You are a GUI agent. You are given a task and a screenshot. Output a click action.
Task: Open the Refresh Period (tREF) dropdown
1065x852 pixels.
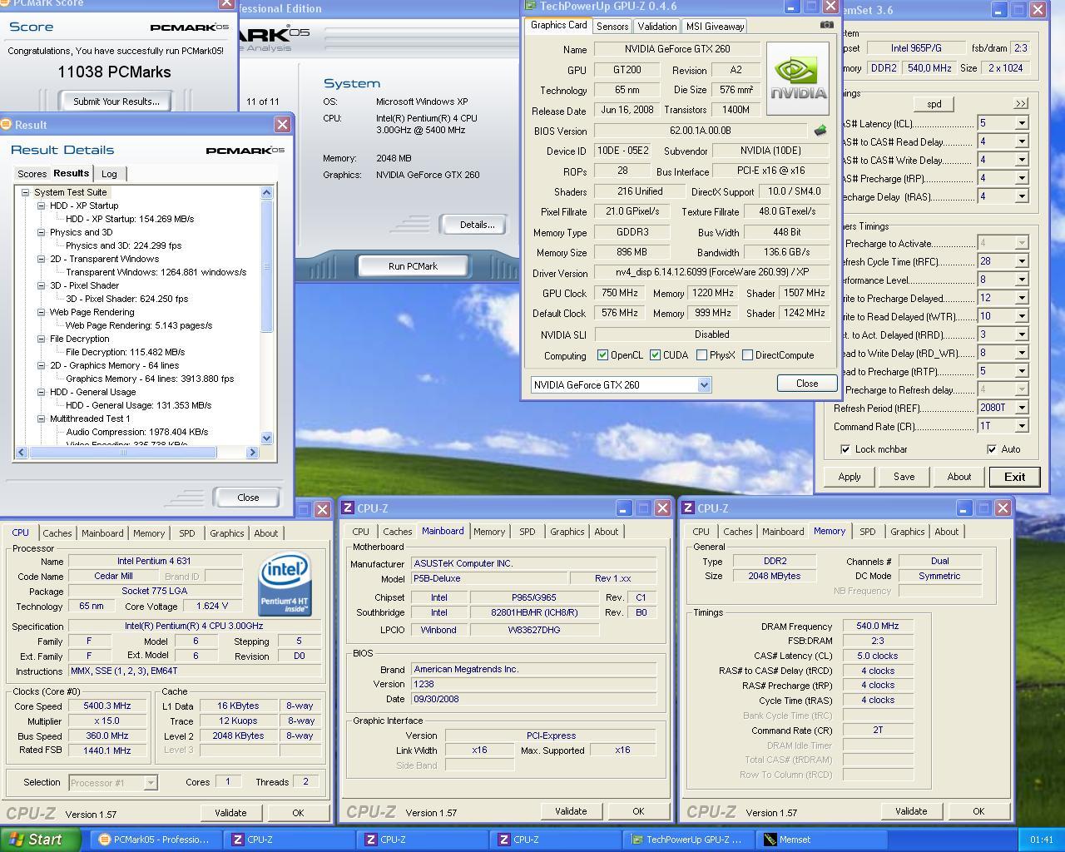point(1021,408)
